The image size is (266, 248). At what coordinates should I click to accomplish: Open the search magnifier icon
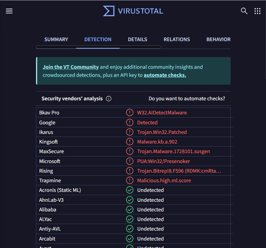pyautogui.click(x=244, y=11)
